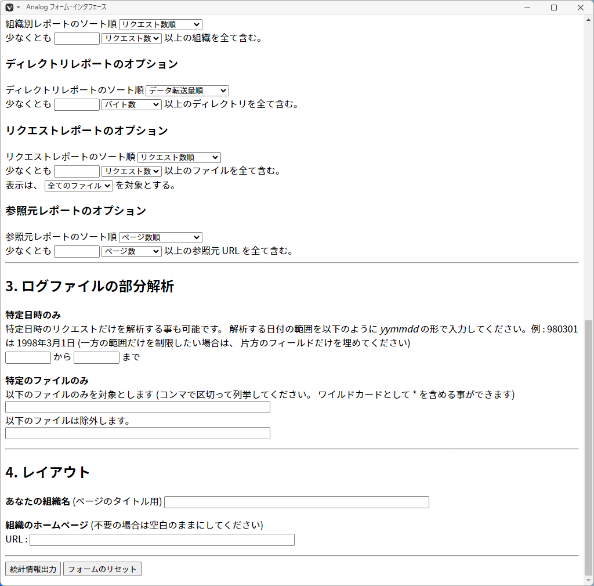594x586 pixels.
Task: Open the directory report sort order dropdown
Action: (187, 91)
